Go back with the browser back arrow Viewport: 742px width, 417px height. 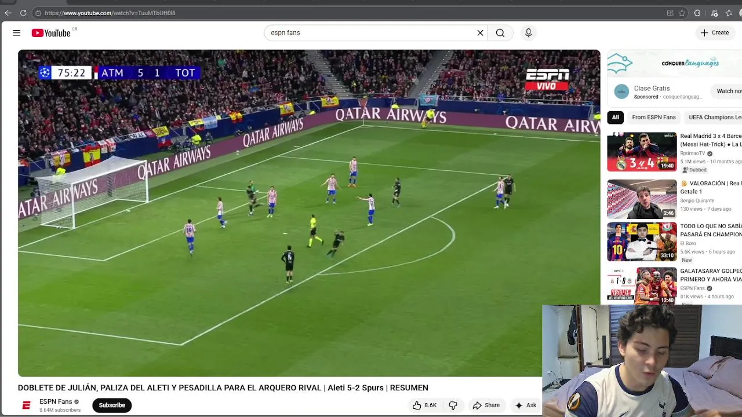point(8,13)
